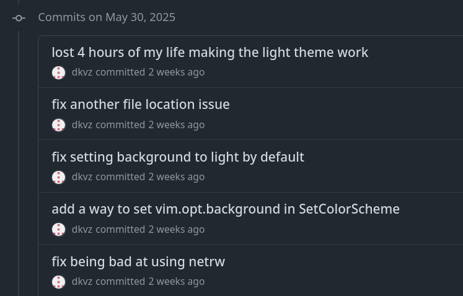Image resolution: width=463 pixels, height=296 pixels.
Task: Click "2 weeks ago" on file location commit
Action: [x=176, y=125]
